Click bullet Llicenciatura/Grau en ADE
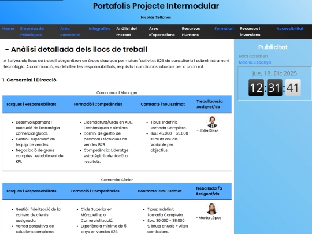312x234 pixels. coord(108,125)
